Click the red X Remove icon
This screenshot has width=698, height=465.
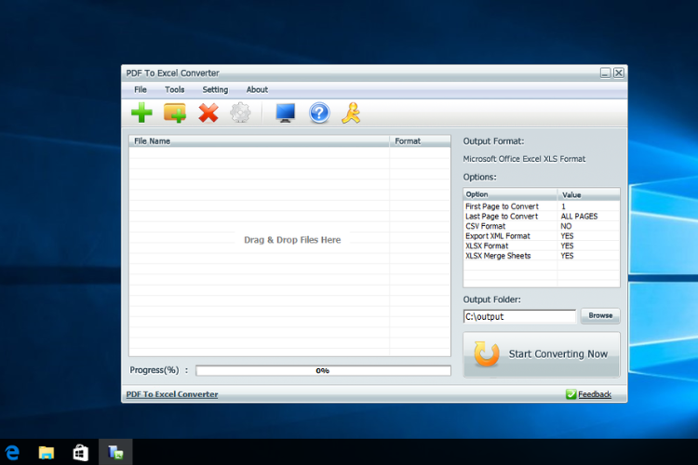coord(208,113)
